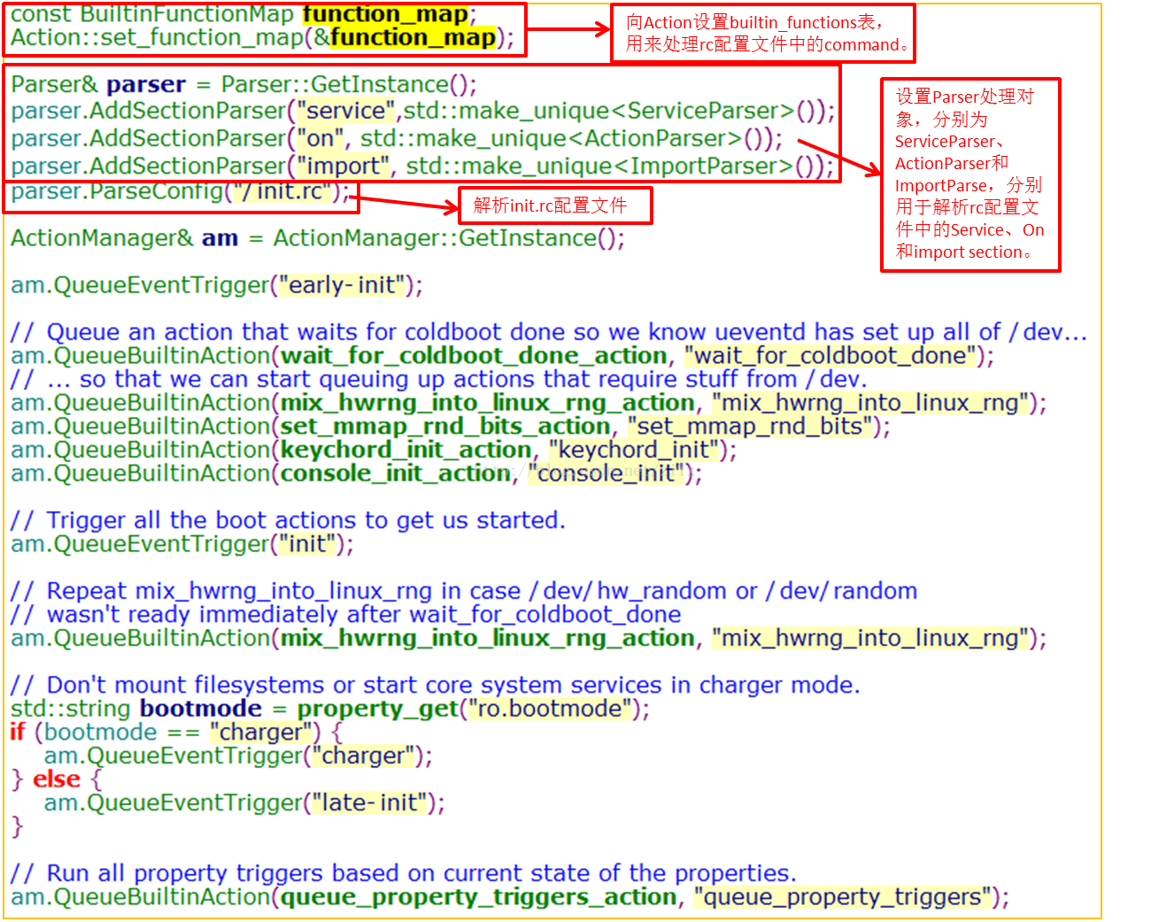Click the "service" string in AddSectionParser
This screenshot has width=1151, height=922.
(x=346, y=111)
